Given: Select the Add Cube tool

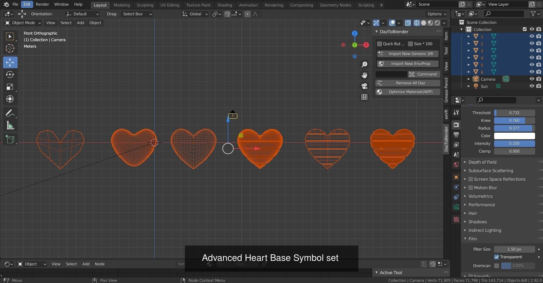Looking at the screenshot, I should 10,139.
